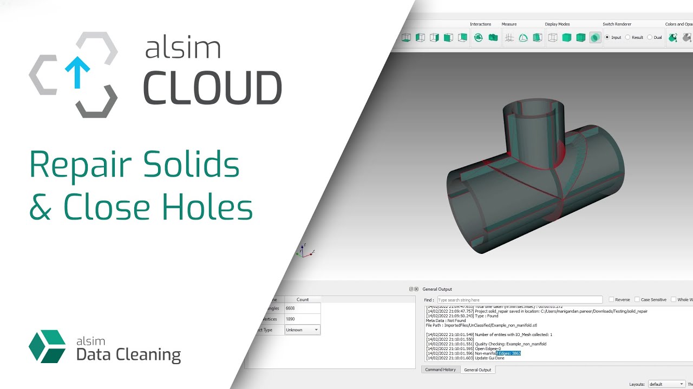Switch to the Command History tab
693x389 pixels.
(440, 370)
